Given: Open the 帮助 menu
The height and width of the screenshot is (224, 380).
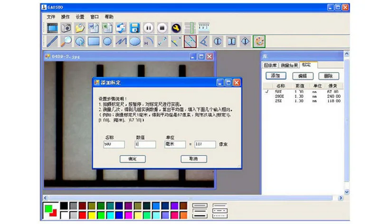Looking at the screenshot, I should (109, 17).
